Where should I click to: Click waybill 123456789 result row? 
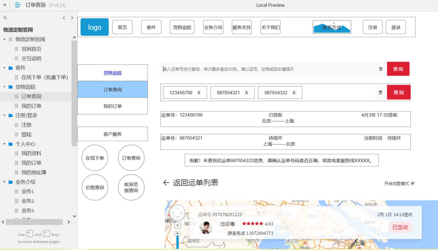coord(286,119)
